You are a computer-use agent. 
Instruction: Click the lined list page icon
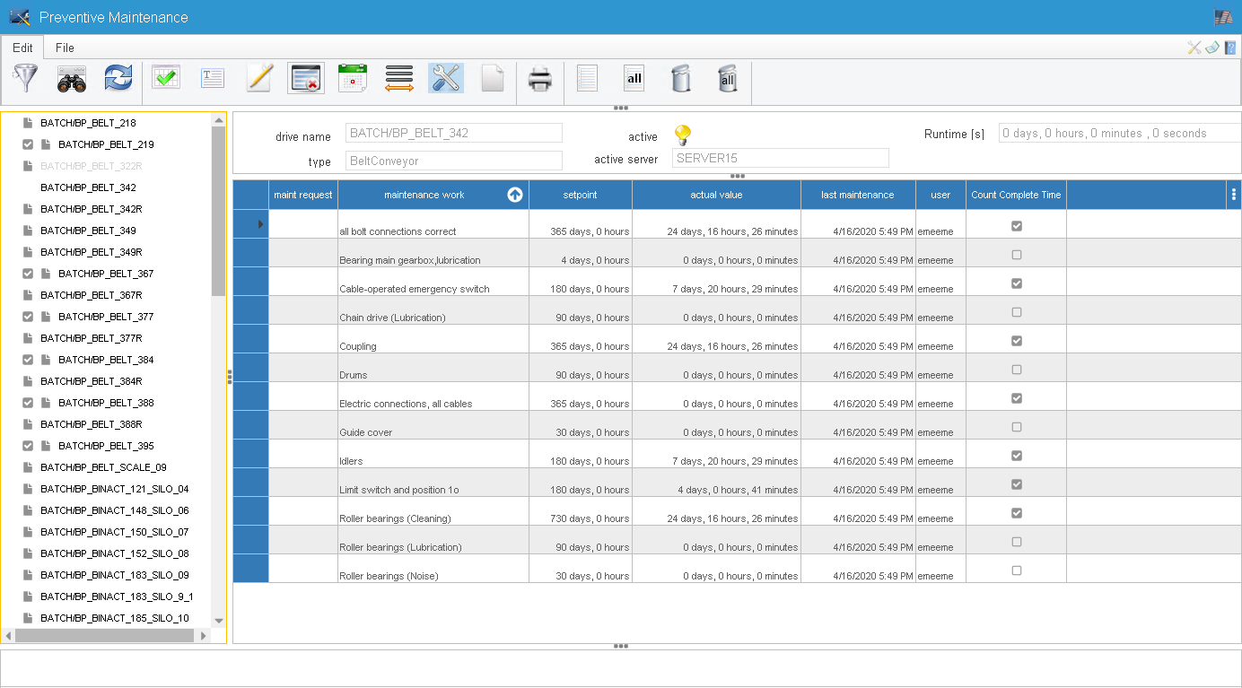tap(587, 78)
